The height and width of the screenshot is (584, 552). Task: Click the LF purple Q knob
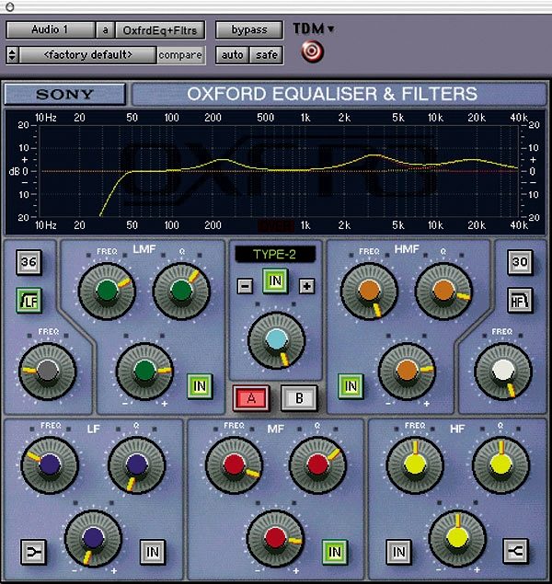click(x=136, y=465)
